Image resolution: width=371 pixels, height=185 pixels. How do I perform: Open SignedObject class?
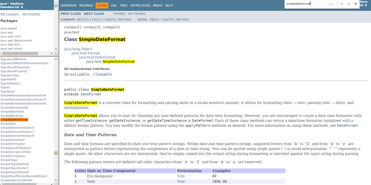10,83
